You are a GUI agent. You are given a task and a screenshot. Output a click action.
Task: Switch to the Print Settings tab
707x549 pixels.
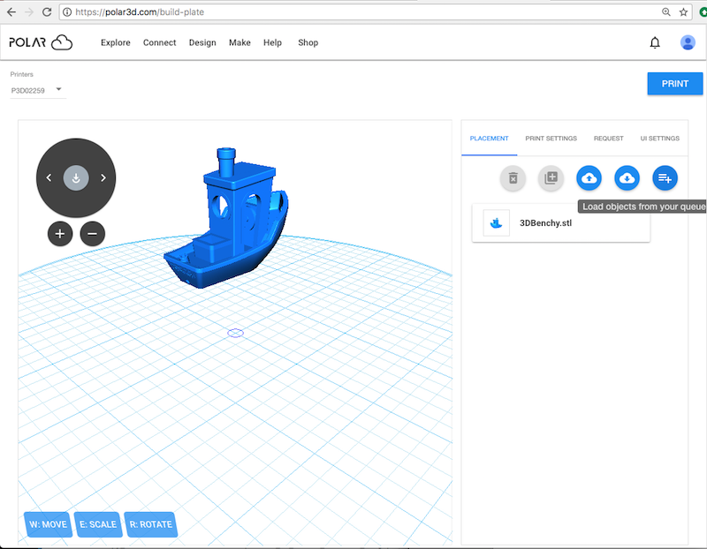pyautogui.click(x=551, y=139)
